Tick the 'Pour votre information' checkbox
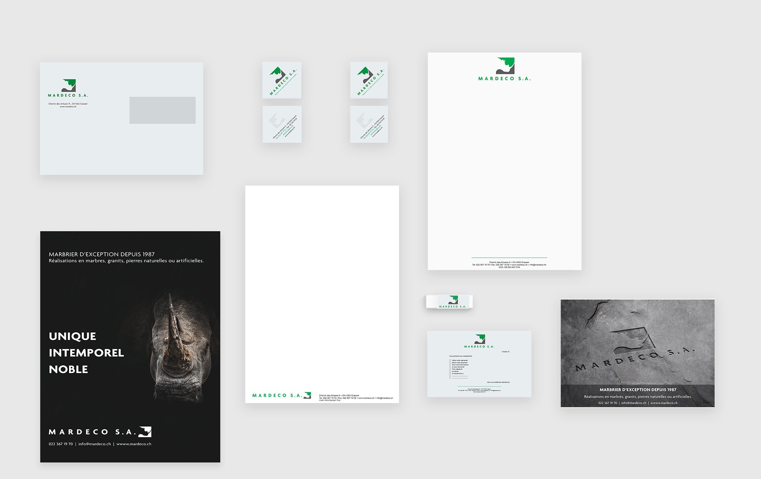 (x=450, y=365)
